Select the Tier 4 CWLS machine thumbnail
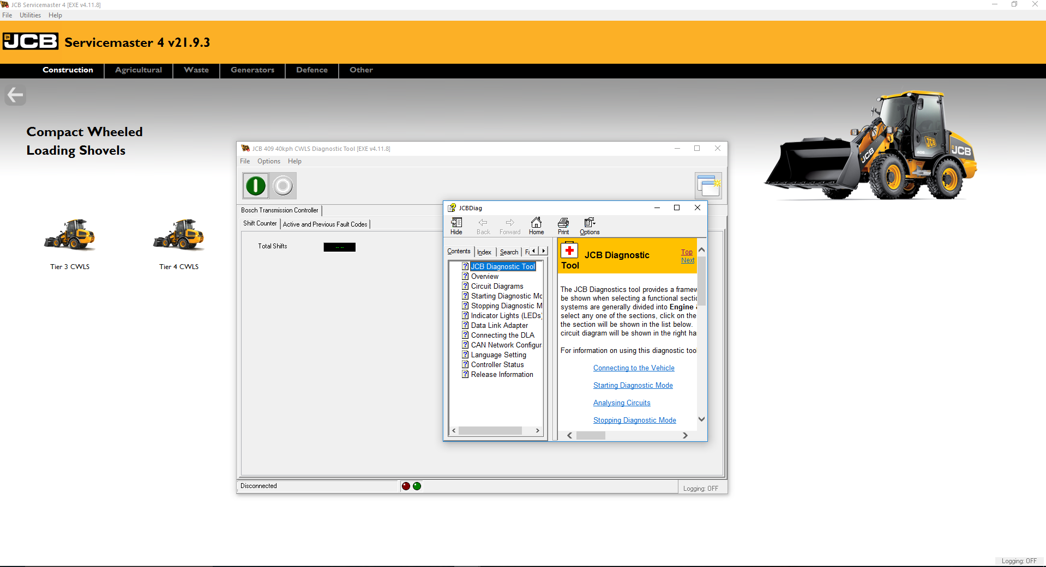 point(178,236)
